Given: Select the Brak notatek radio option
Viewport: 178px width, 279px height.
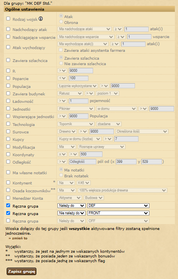Looking at the screenshot, I should point(61,175).
